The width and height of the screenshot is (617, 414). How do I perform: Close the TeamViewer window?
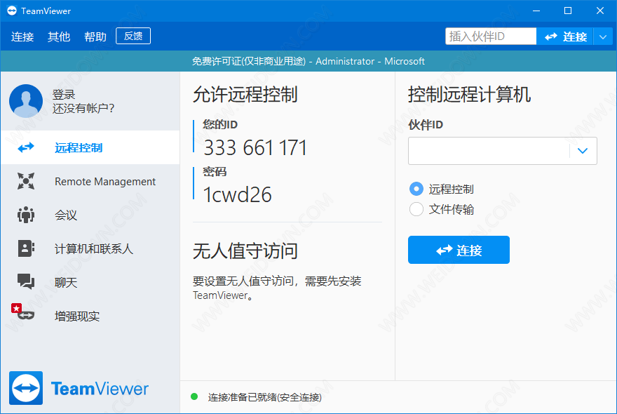click(x=599, y=11)
